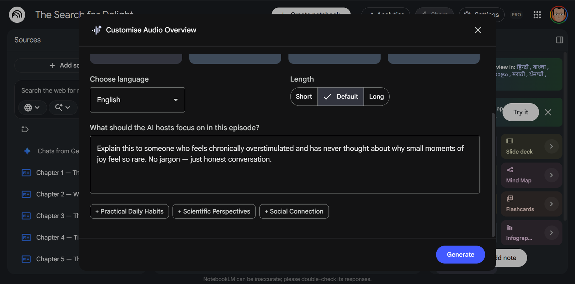Open the user account avatar
The height and width of the screenshot is (284, 575).
pyautogui.click(x=559, y=15)
